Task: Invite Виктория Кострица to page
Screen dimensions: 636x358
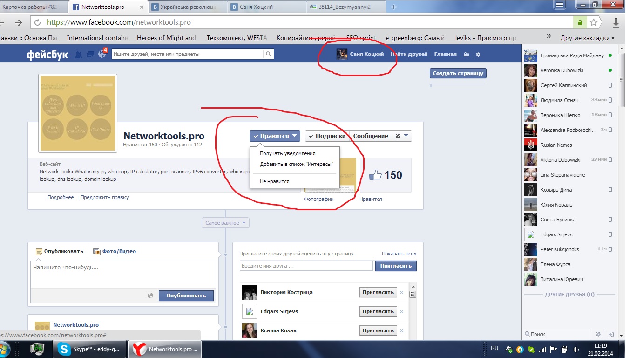Action: click(x=378, y=292)
